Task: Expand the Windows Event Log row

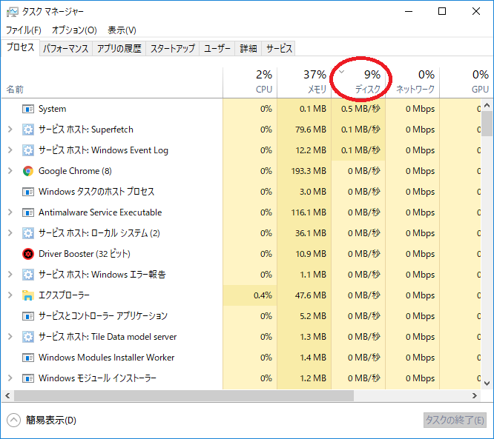Action: (10, 150)
